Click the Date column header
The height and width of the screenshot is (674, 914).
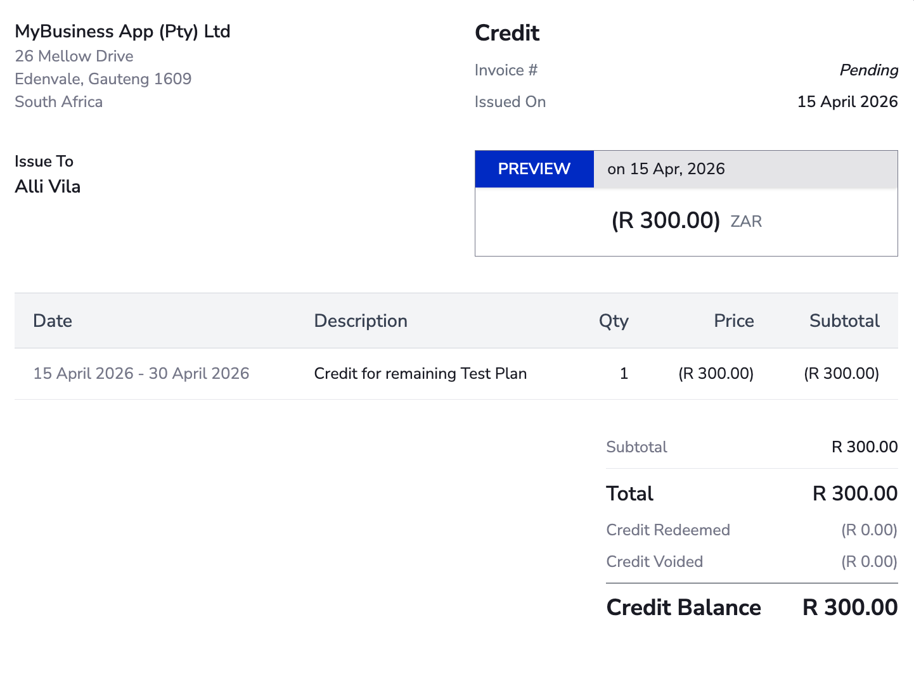(53, 321)
